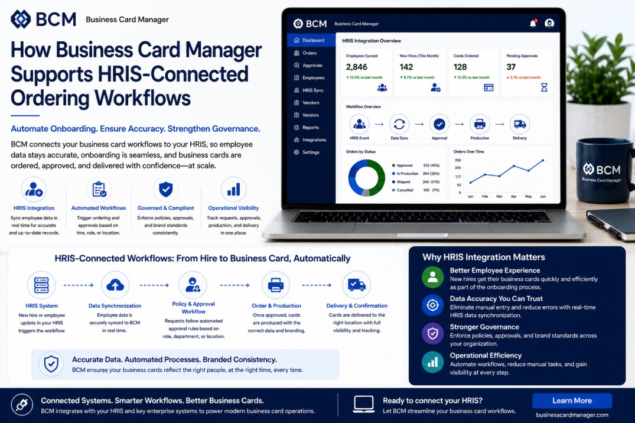The height and width of the screenshot is (423, 635).
Task: Click the BCM logo in the laptop dashboard header
Action: tap(310, 24)
